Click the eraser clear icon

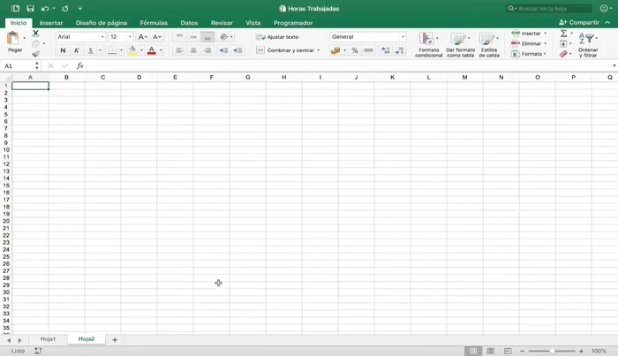click(x=563, y=54)
